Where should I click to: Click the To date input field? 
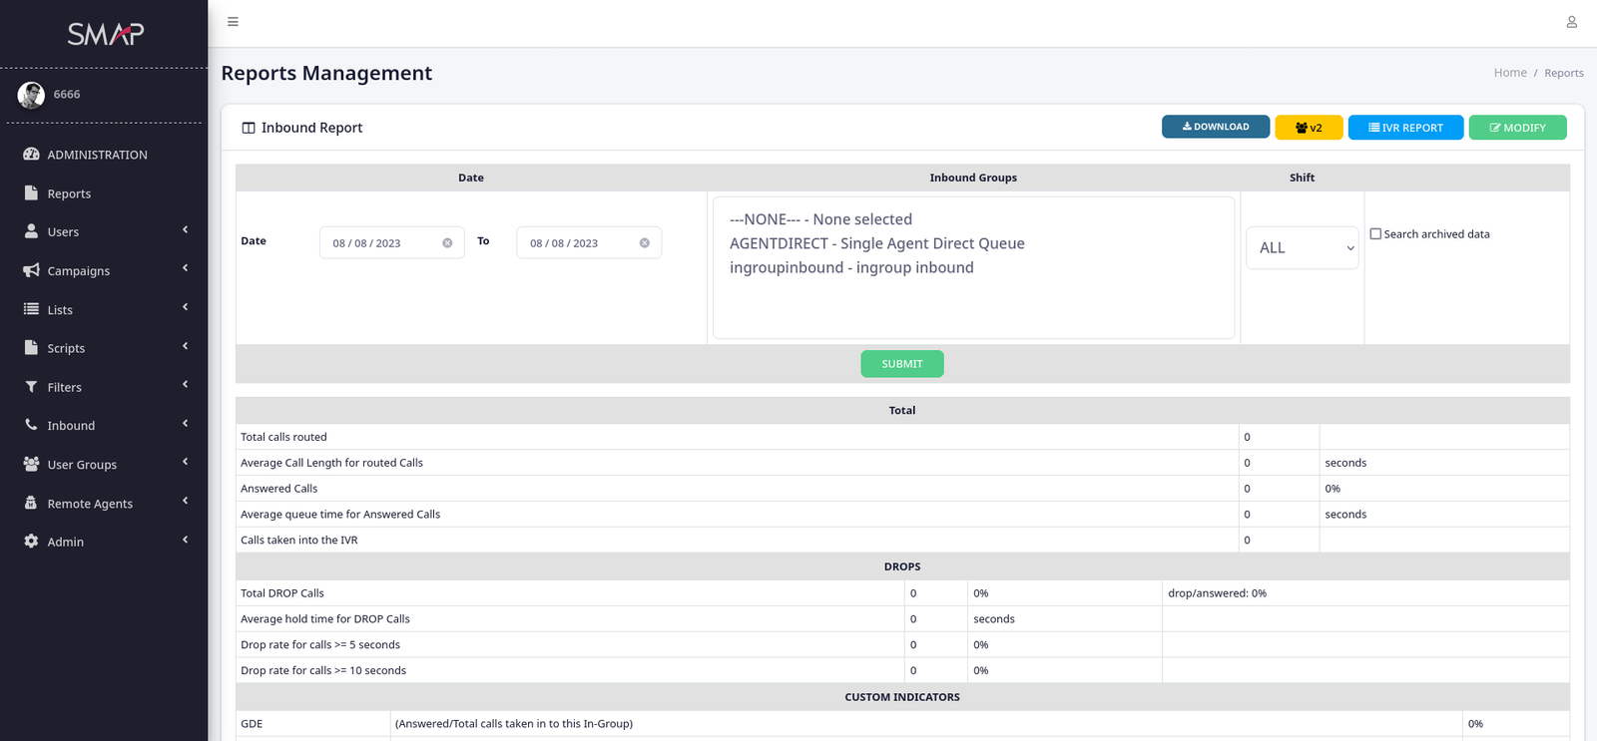(x=589, y=243)
